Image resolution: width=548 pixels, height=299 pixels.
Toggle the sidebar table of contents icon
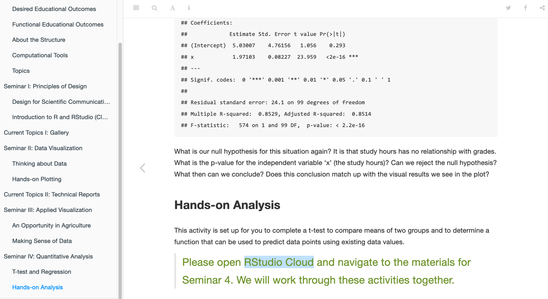(136, 8)
